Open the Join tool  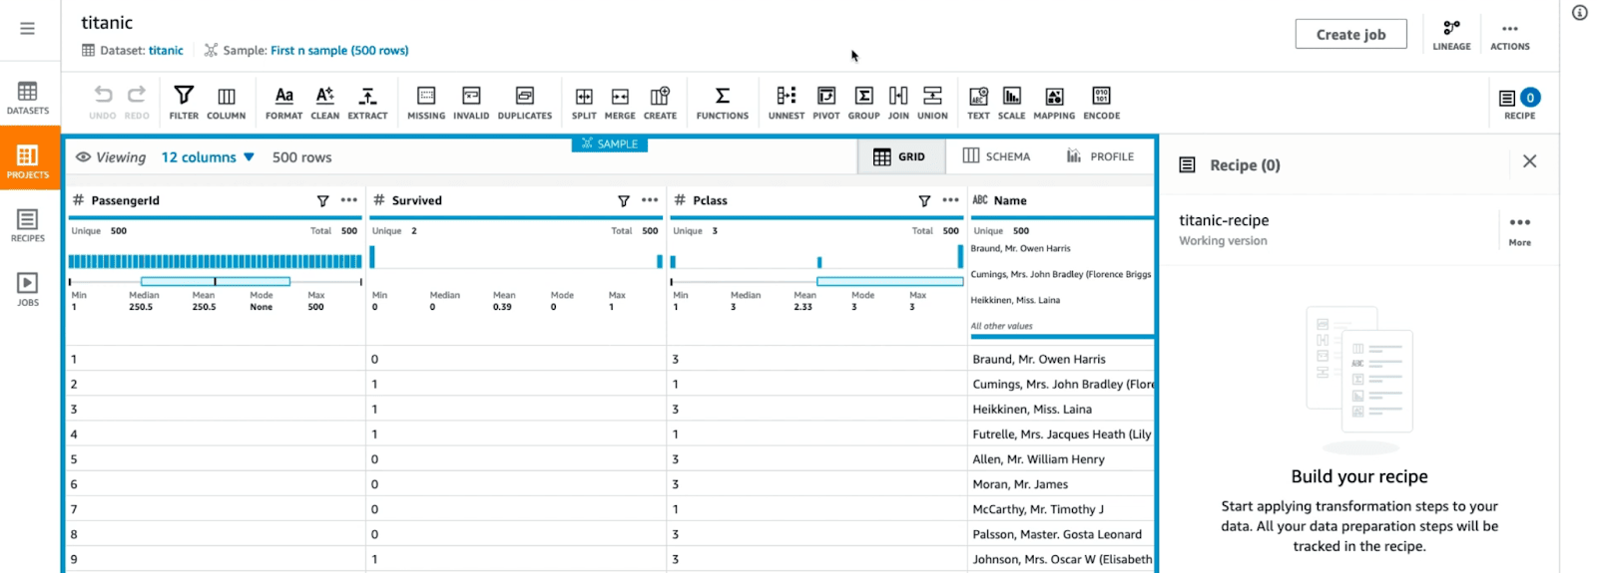[x=898, y=102]
